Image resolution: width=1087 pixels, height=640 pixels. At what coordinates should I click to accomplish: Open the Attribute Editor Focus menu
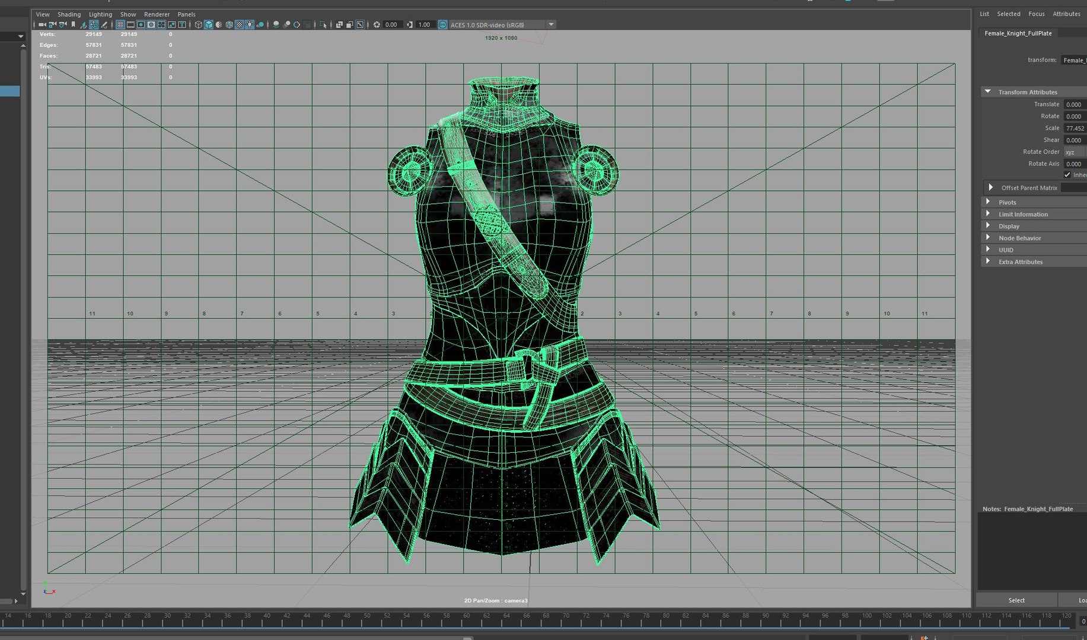(1037, 14)
